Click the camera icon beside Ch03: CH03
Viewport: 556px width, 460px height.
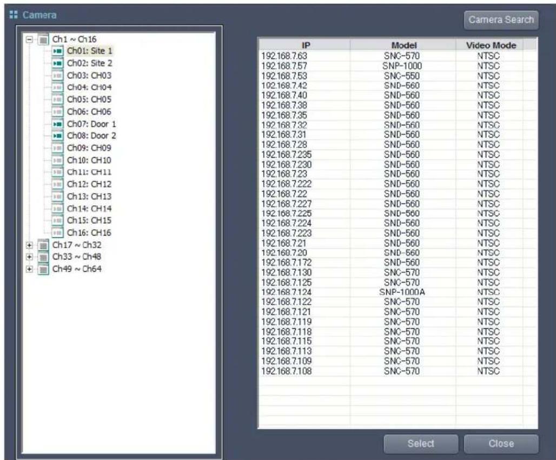[57, 76]
